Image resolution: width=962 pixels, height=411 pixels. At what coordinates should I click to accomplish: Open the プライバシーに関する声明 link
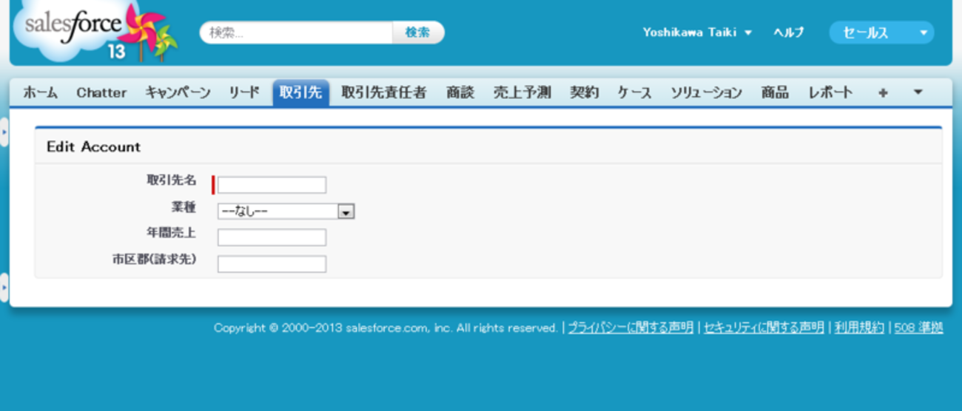coord(630,327)
